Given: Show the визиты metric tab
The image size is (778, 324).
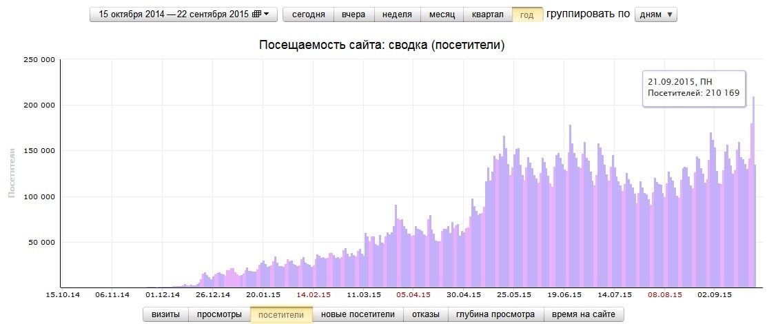Looking at the screenshot, I should click(165, 314).
